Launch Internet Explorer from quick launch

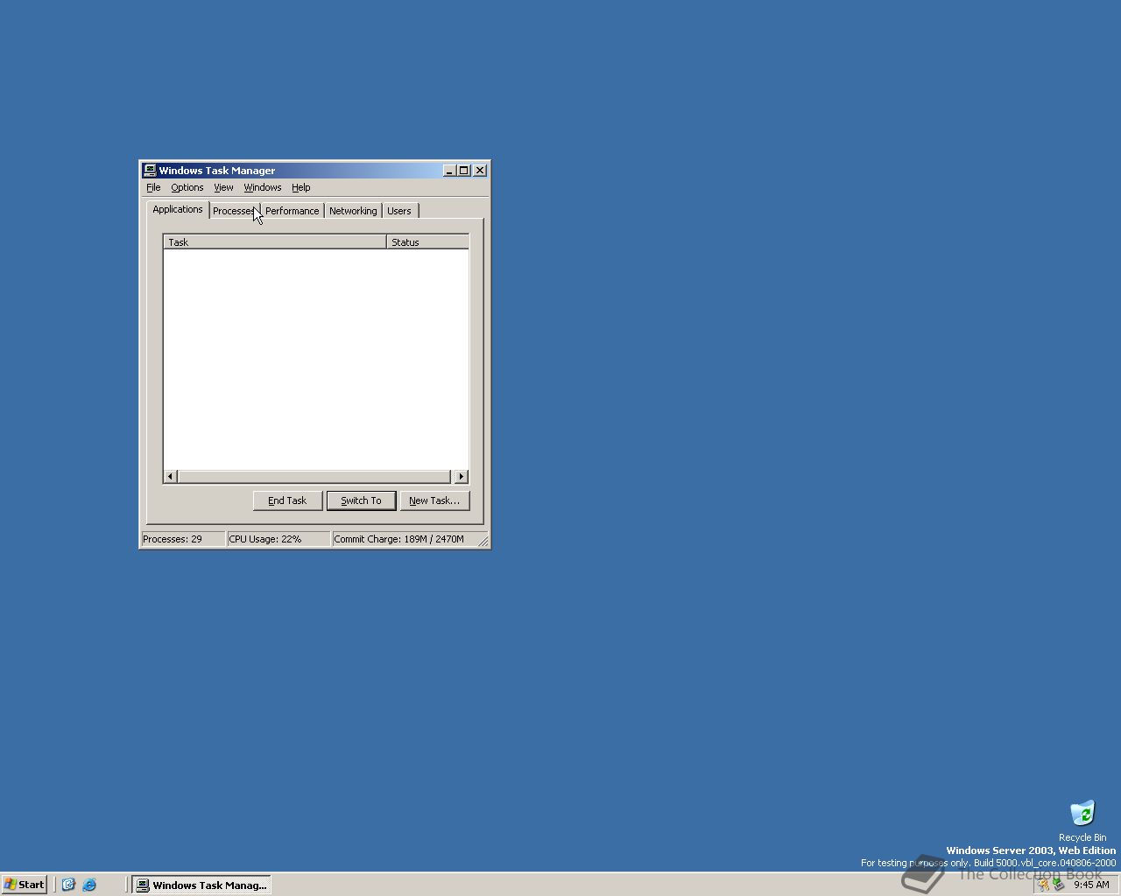coord(89,885)
